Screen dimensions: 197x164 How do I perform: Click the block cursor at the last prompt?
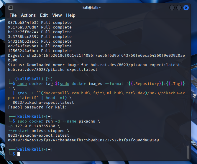click(19, 154)
